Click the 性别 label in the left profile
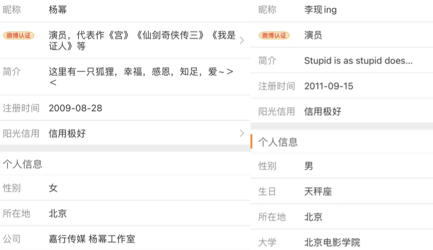433x250 pixels. pyautogui.click(x=12, y=188)
